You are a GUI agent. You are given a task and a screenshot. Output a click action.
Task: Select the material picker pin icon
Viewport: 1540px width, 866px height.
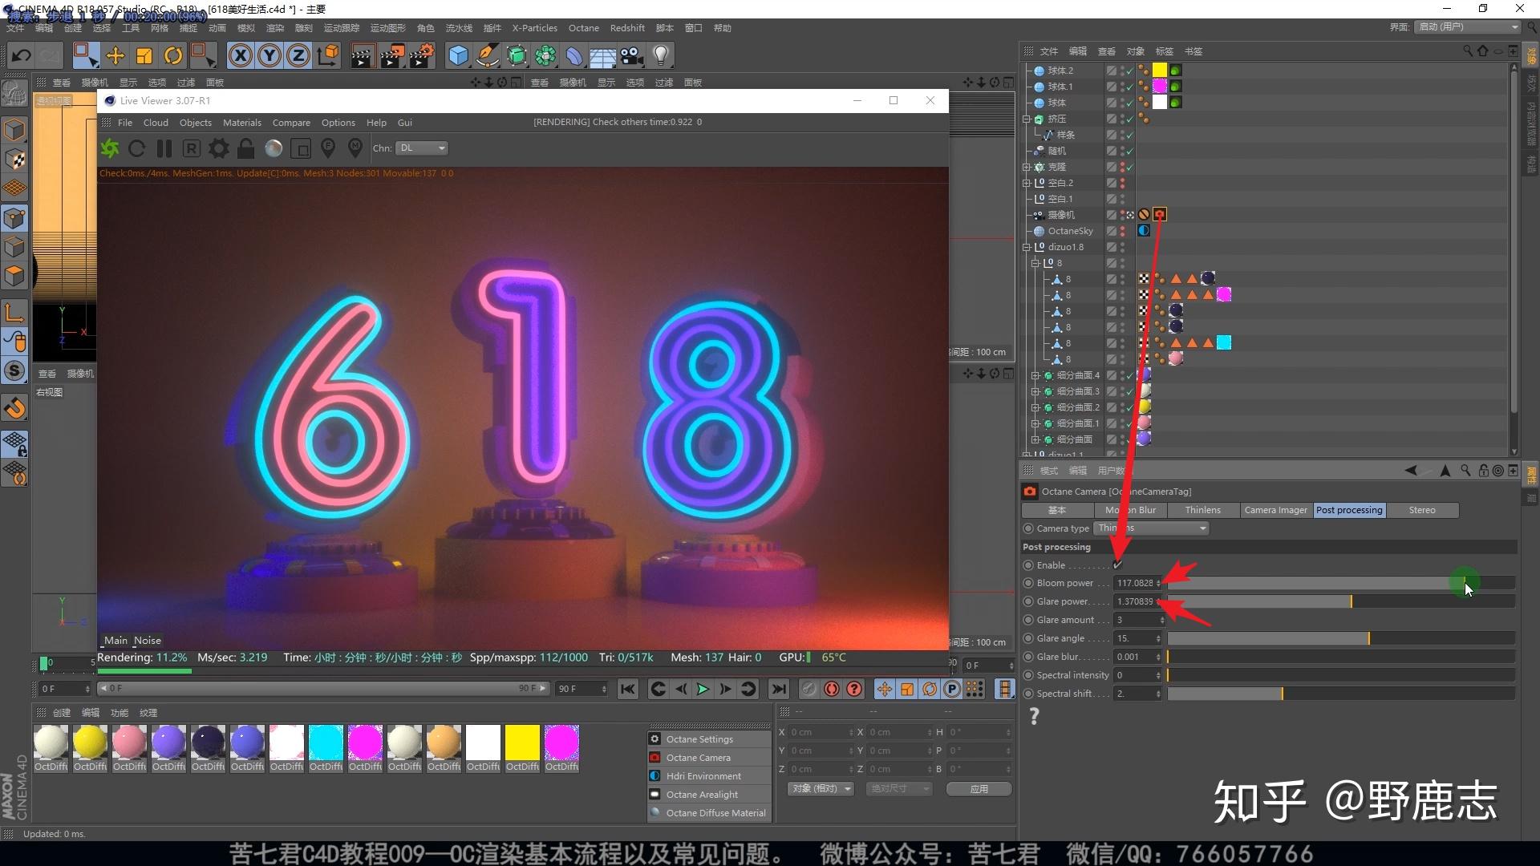point(355,148)
